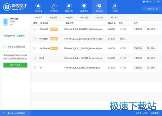This screenshot has width=162, height=116.
Task: Click the beta badge on 9.0beta4
Action: [54, 39]
